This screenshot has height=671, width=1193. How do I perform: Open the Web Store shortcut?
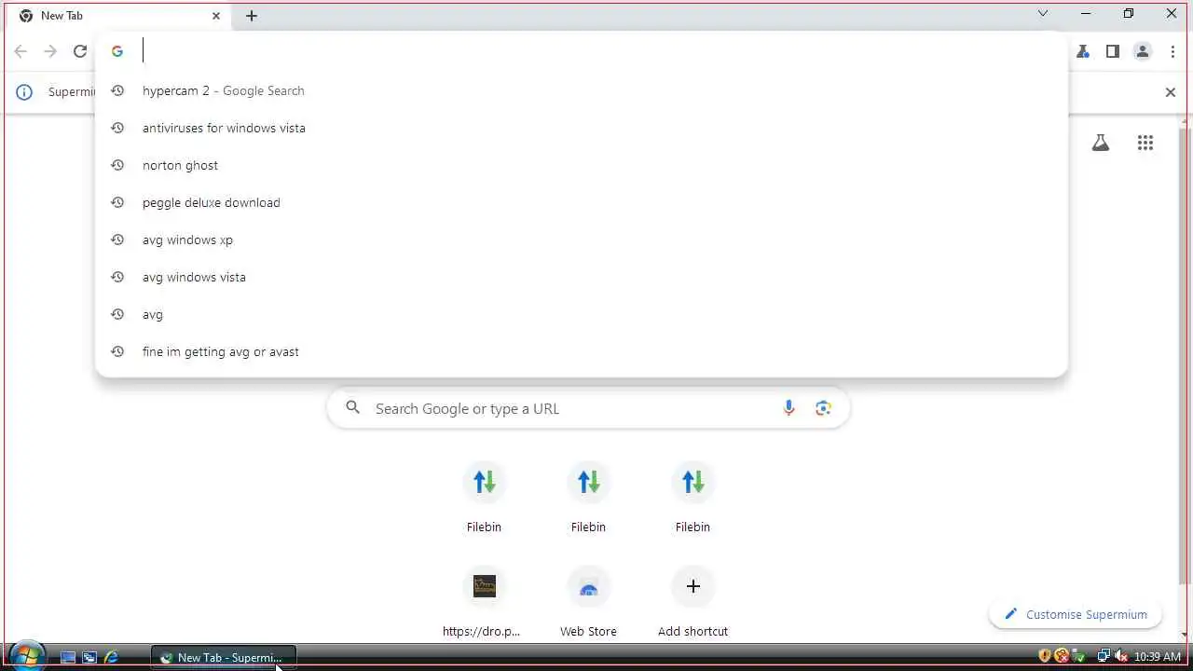588,602
